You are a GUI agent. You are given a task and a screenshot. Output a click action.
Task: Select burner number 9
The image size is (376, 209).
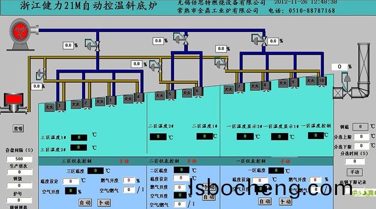click(x=294, y=82)
